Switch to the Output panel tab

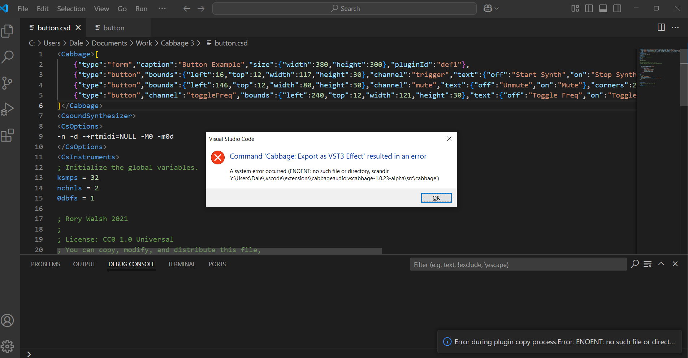tap(84, 264)
